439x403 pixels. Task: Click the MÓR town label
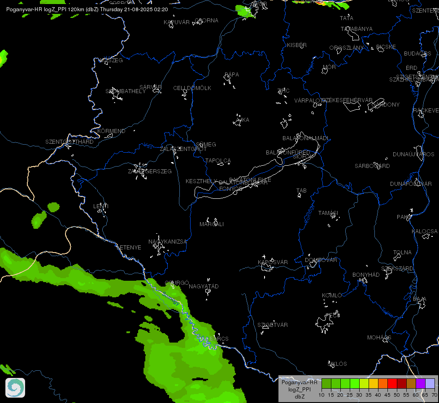[x=329, y=67]
